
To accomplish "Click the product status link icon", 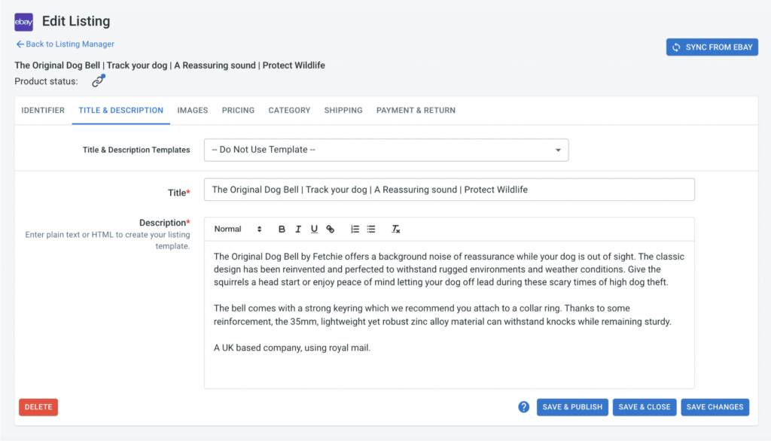I will tap(99, 81).
